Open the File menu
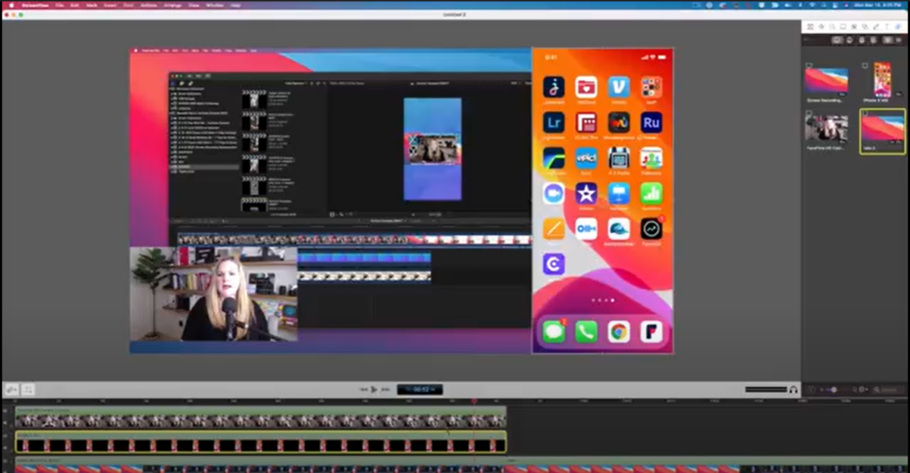Screen dimensions: 910x473 coord(60,5)
